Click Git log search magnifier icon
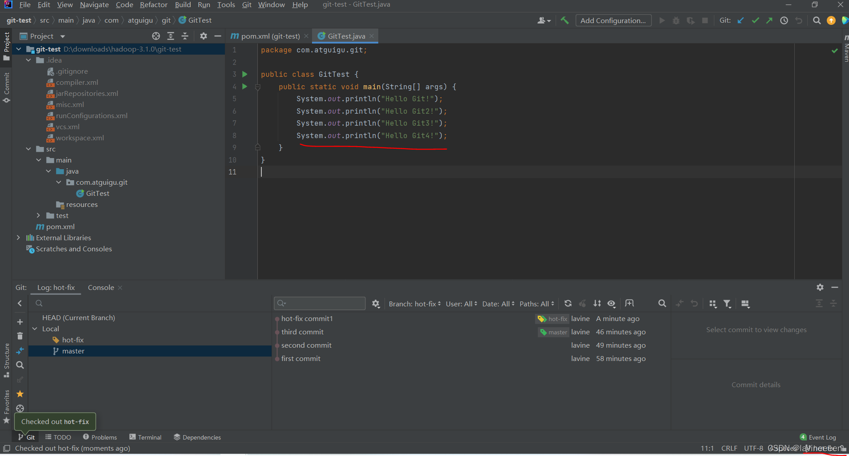This screenshot has height=456, width=849. click(662, 304)
